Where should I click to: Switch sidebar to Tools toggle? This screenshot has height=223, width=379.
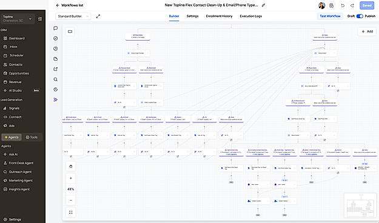(x=32, y=137)
